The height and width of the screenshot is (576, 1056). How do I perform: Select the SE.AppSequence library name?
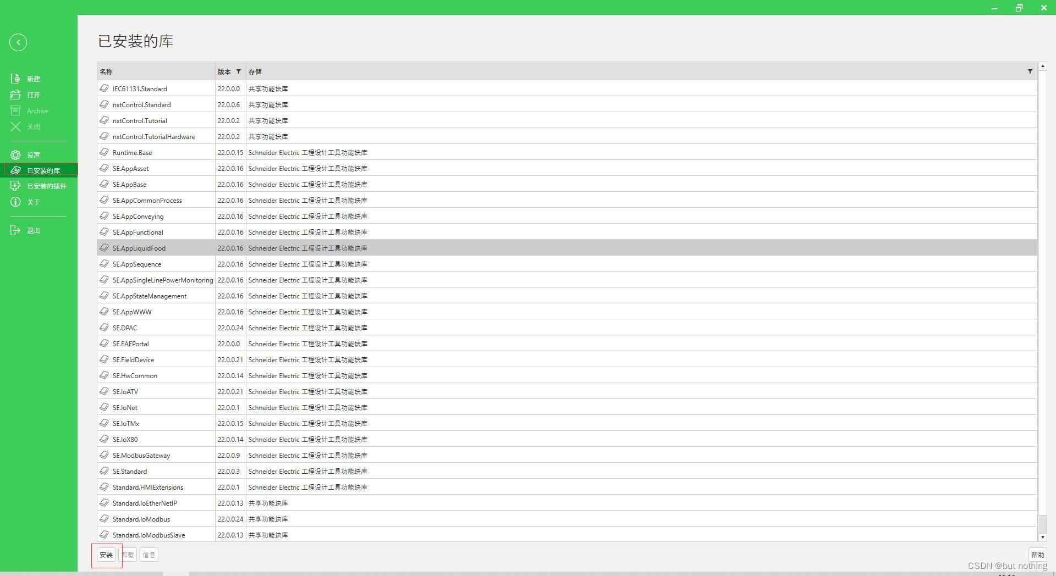coord(137,264)
